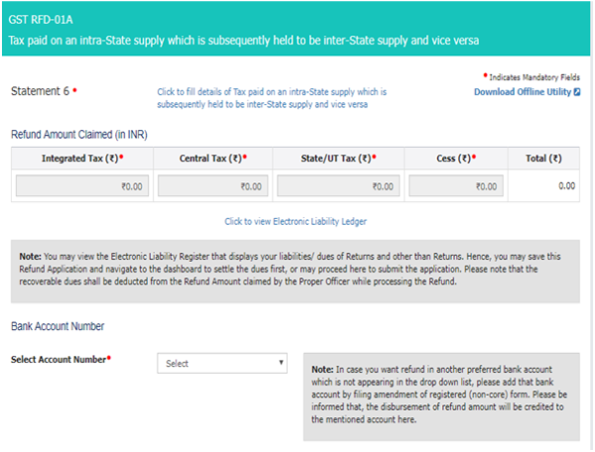Select the State/UT Tax amount field
The width and height of the screenshot is (595, 452).
(x=337, y=185)
